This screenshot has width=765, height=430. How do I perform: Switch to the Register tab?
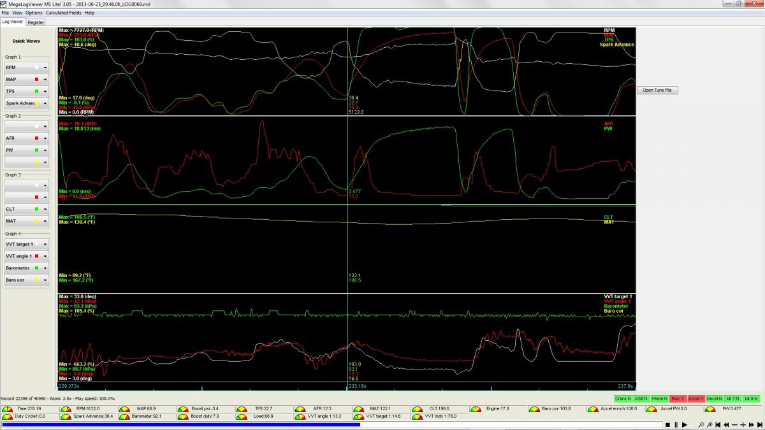pyautogui.click(x=36, y=22)
